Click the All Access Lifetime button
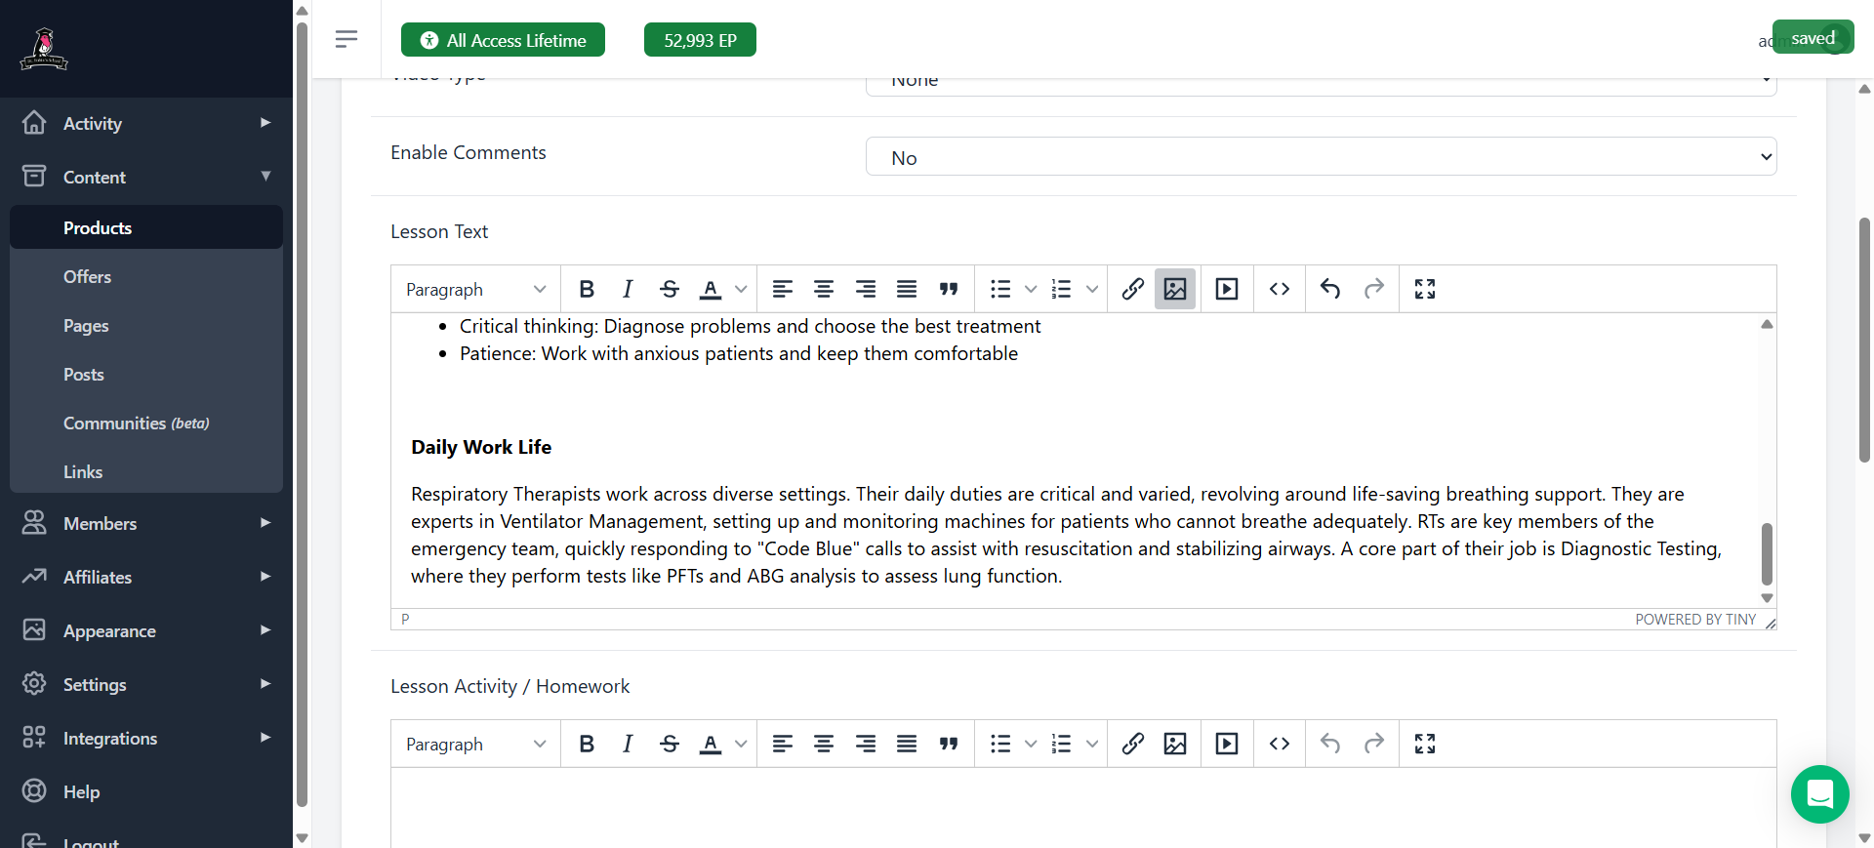 [503, 40]
